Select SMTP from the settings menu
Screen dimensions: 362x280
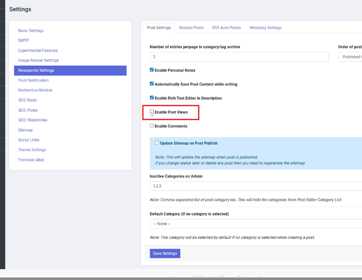[x=23, y=40]
